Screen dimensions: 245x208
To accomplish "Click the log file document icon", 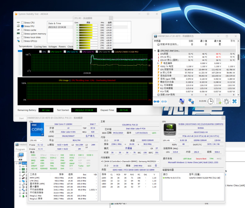I will tap(218, 101).
